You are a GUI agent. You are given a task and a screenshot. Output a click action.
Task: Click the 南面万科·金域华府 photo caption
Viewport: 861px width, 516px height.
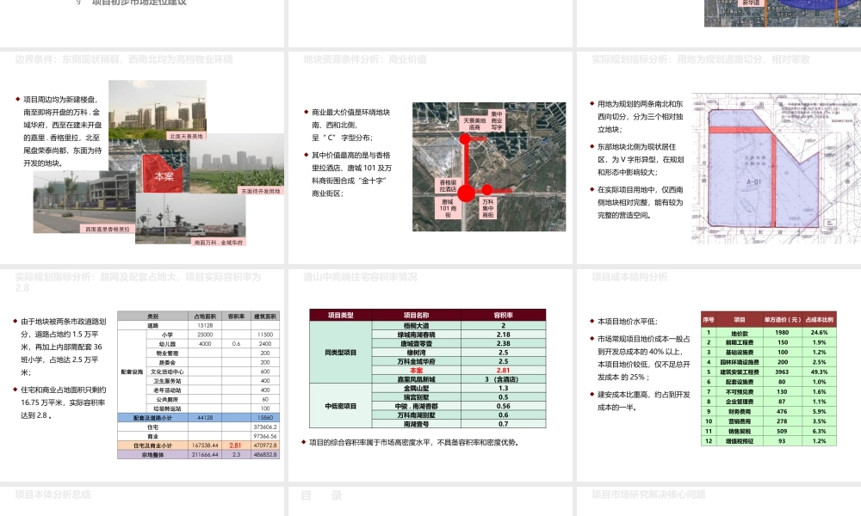click(219, 242)
